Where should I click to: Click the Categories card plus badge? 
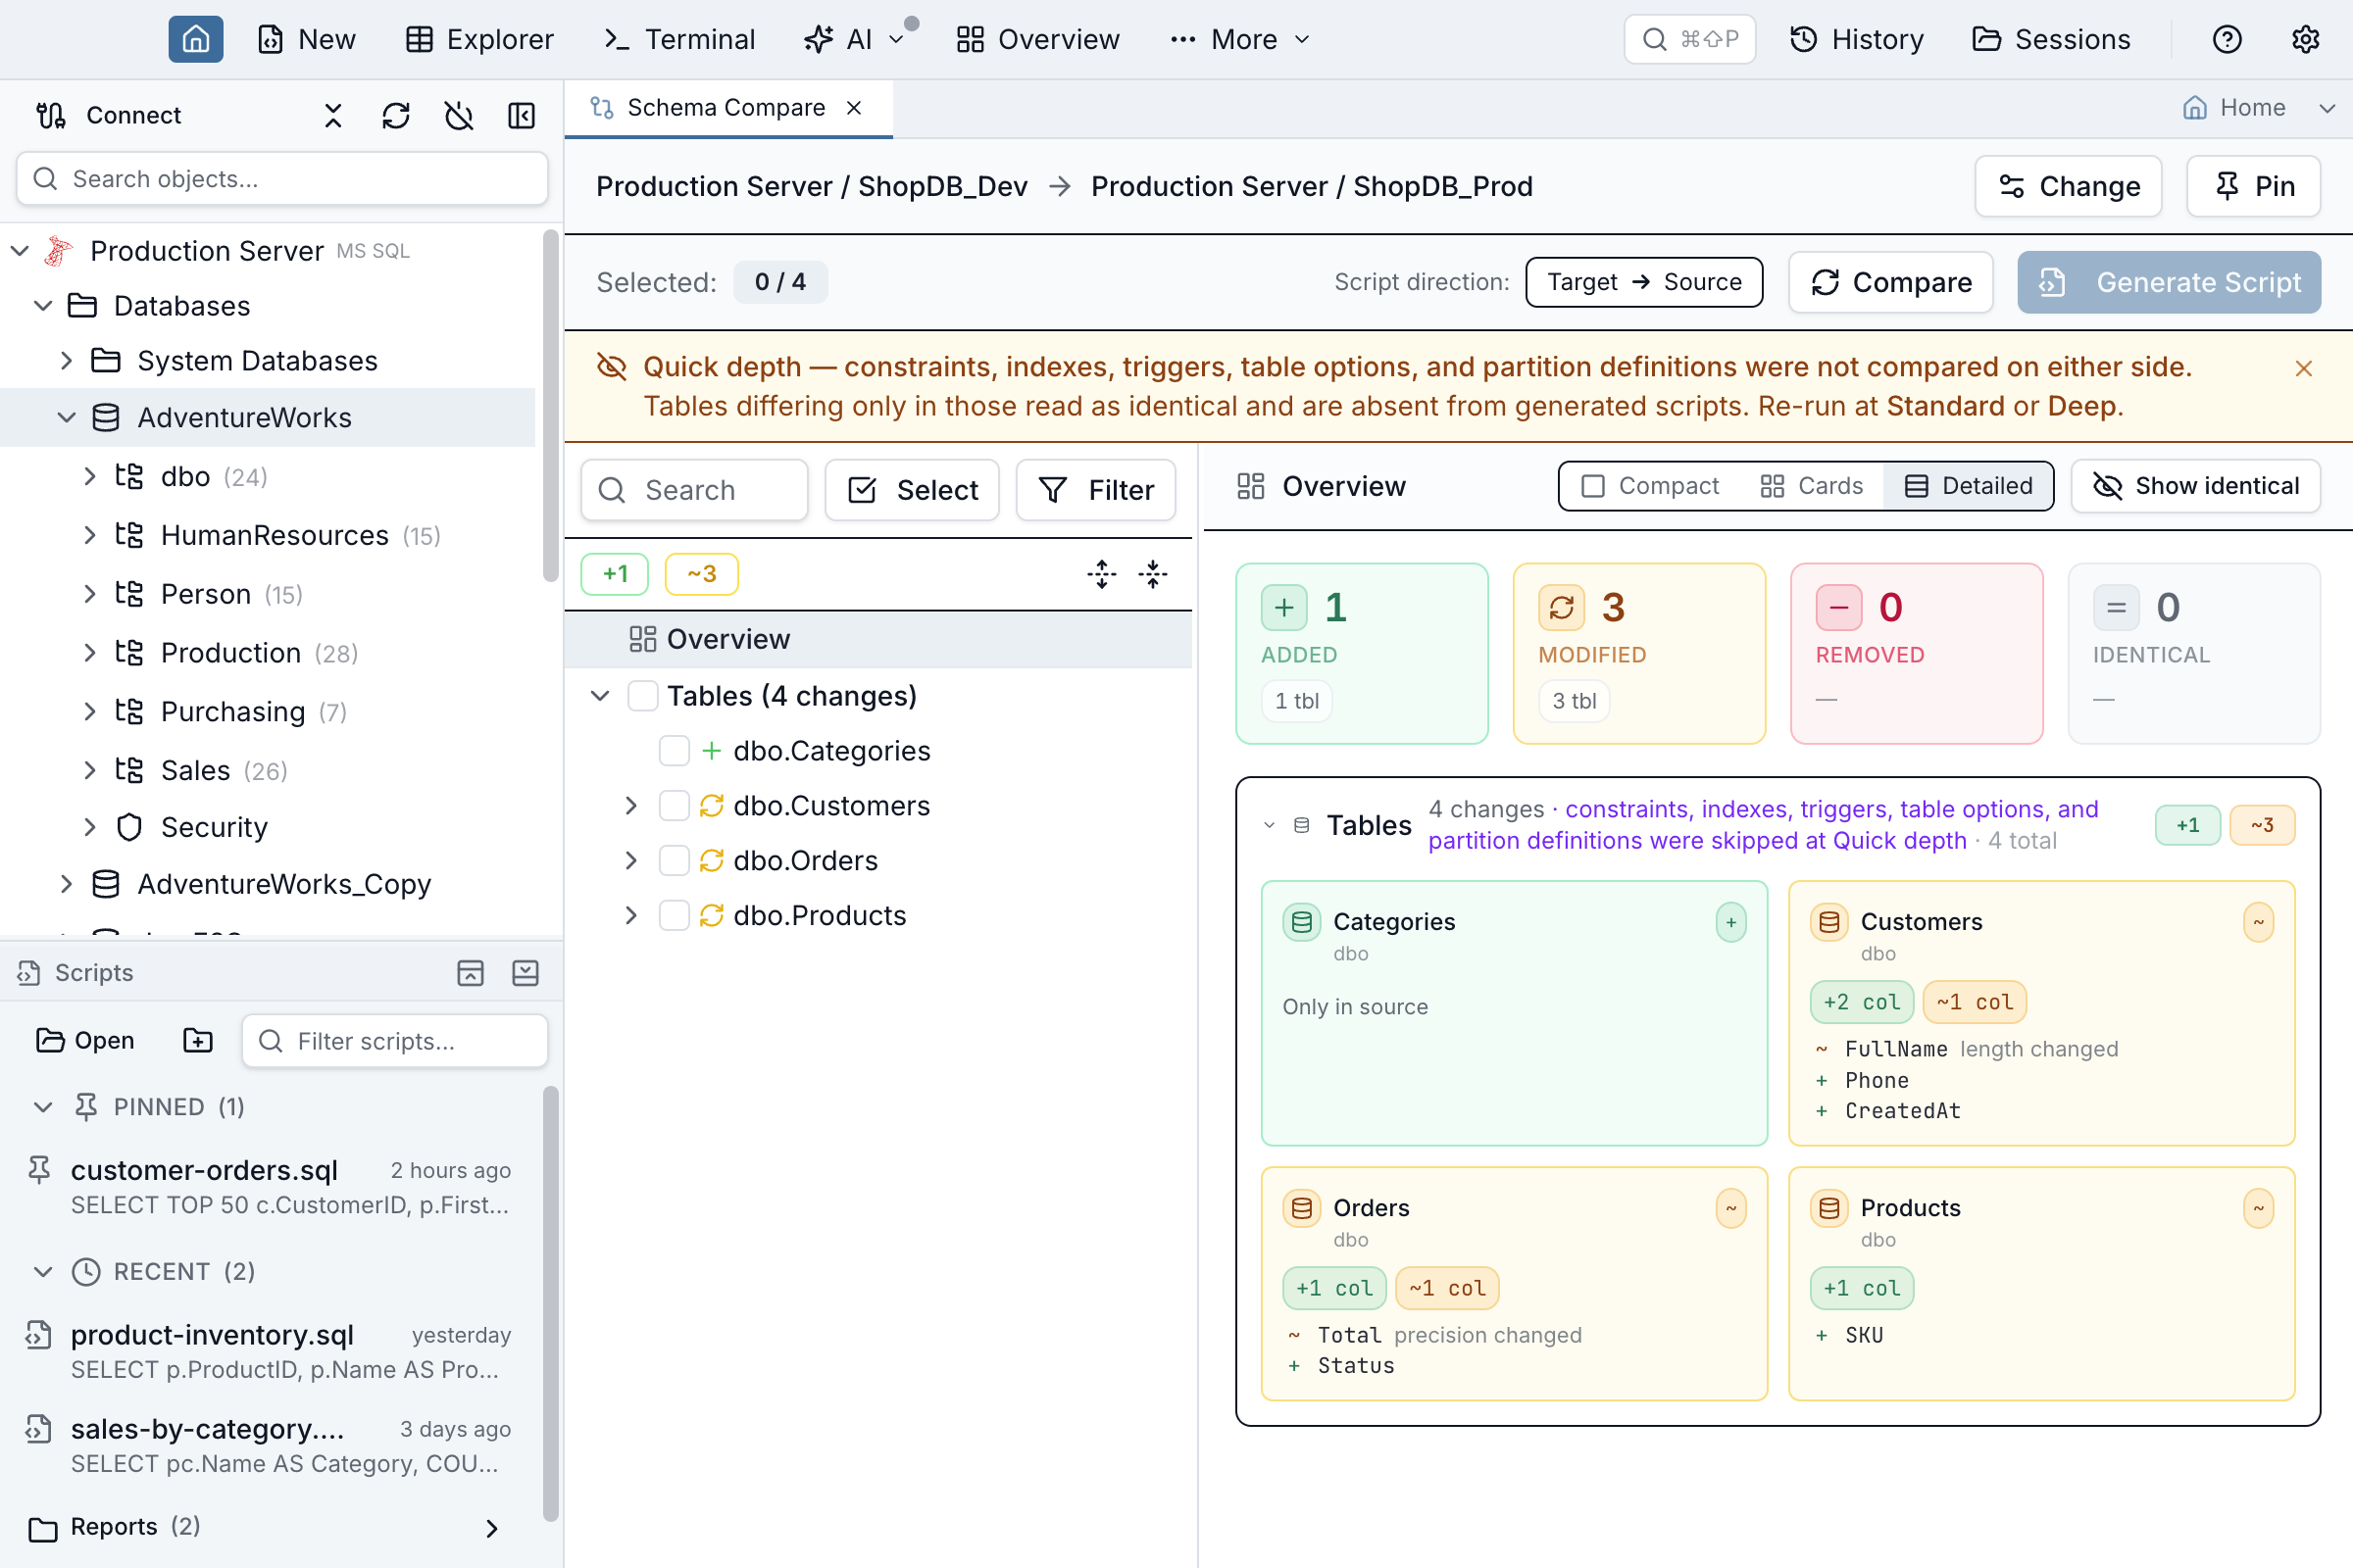pyautogui.click(x=1730, y=922)
